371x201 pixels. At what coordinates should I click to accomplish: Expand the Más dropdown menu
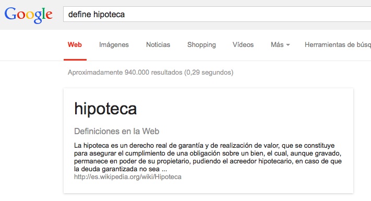coord(280,44)
